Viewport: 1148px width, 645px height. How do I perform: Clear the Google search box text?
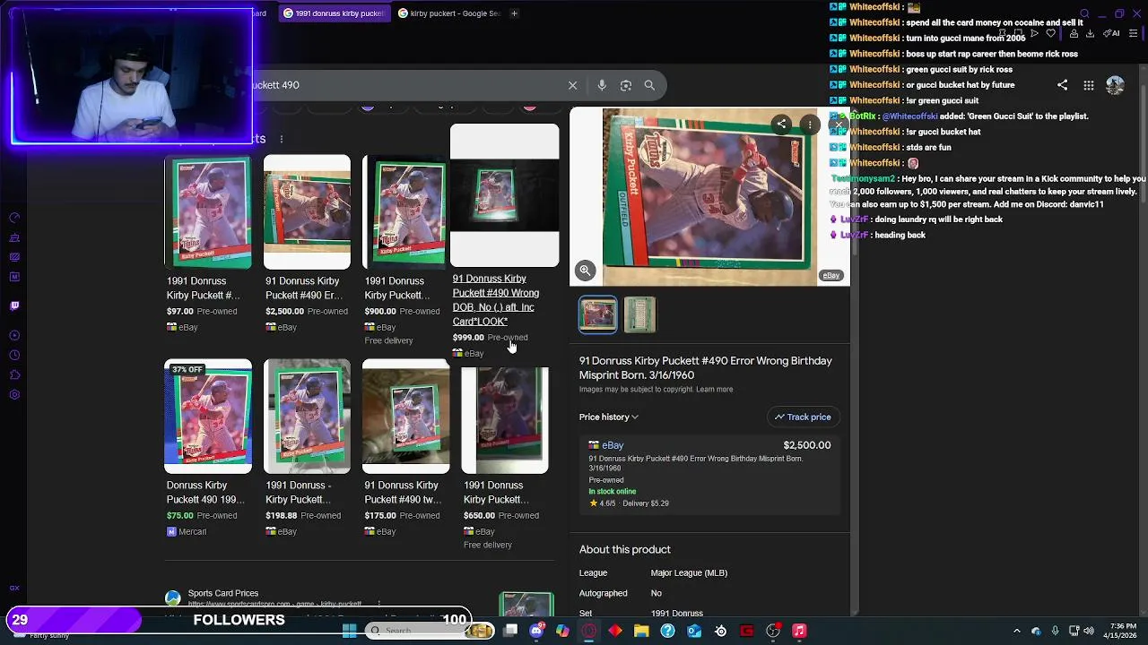tap(572, 85)
